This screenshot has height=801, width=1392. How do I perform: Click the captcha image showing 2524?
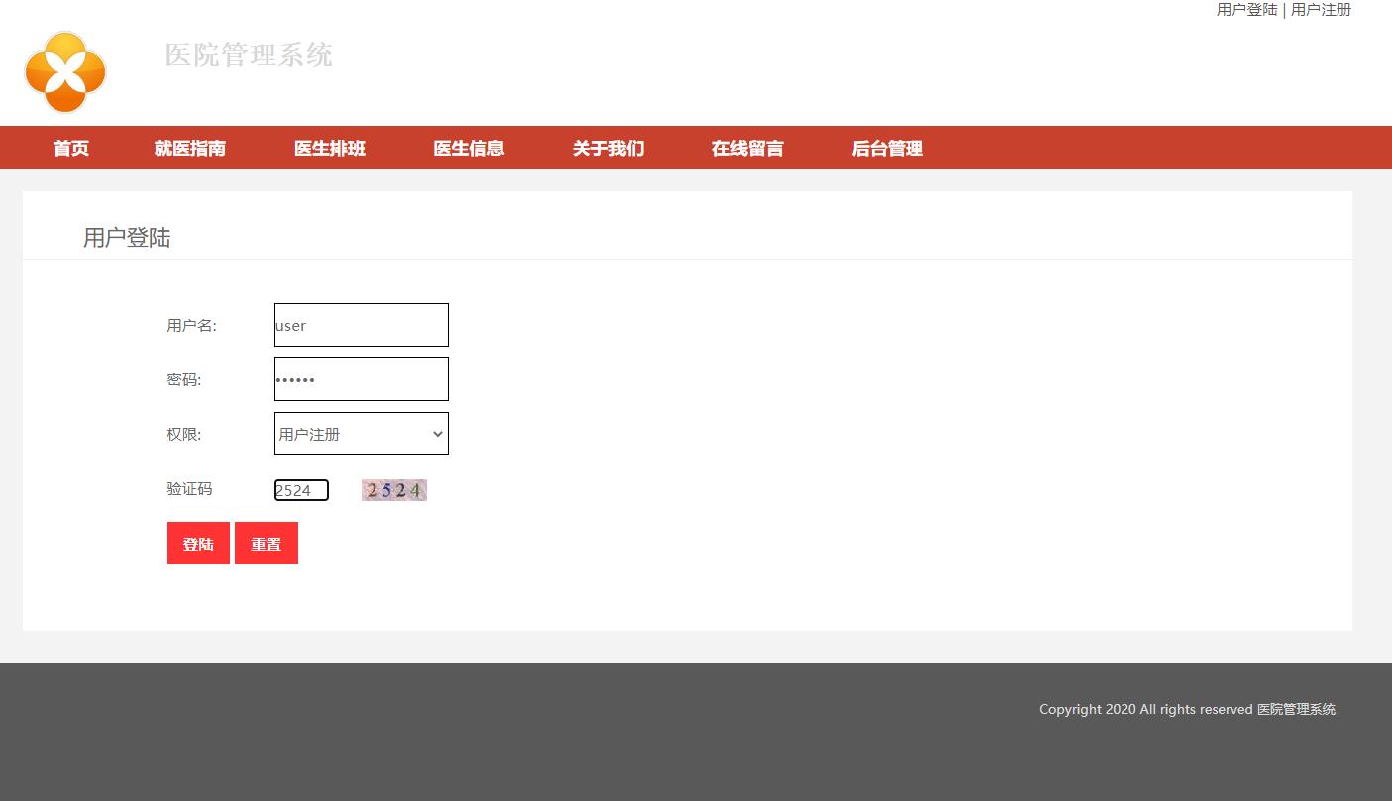(x=393, y=489)
